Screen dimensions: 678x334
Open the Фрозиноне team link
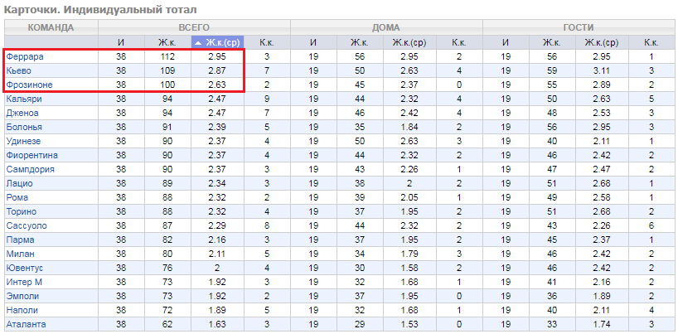(29, 85)
